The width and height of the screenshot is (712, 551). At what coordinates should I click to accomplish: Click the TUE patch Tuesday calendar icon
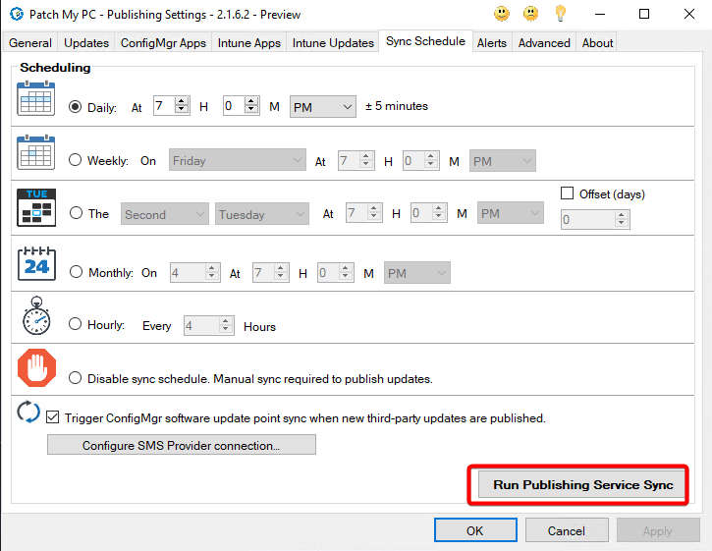(36, 207)
